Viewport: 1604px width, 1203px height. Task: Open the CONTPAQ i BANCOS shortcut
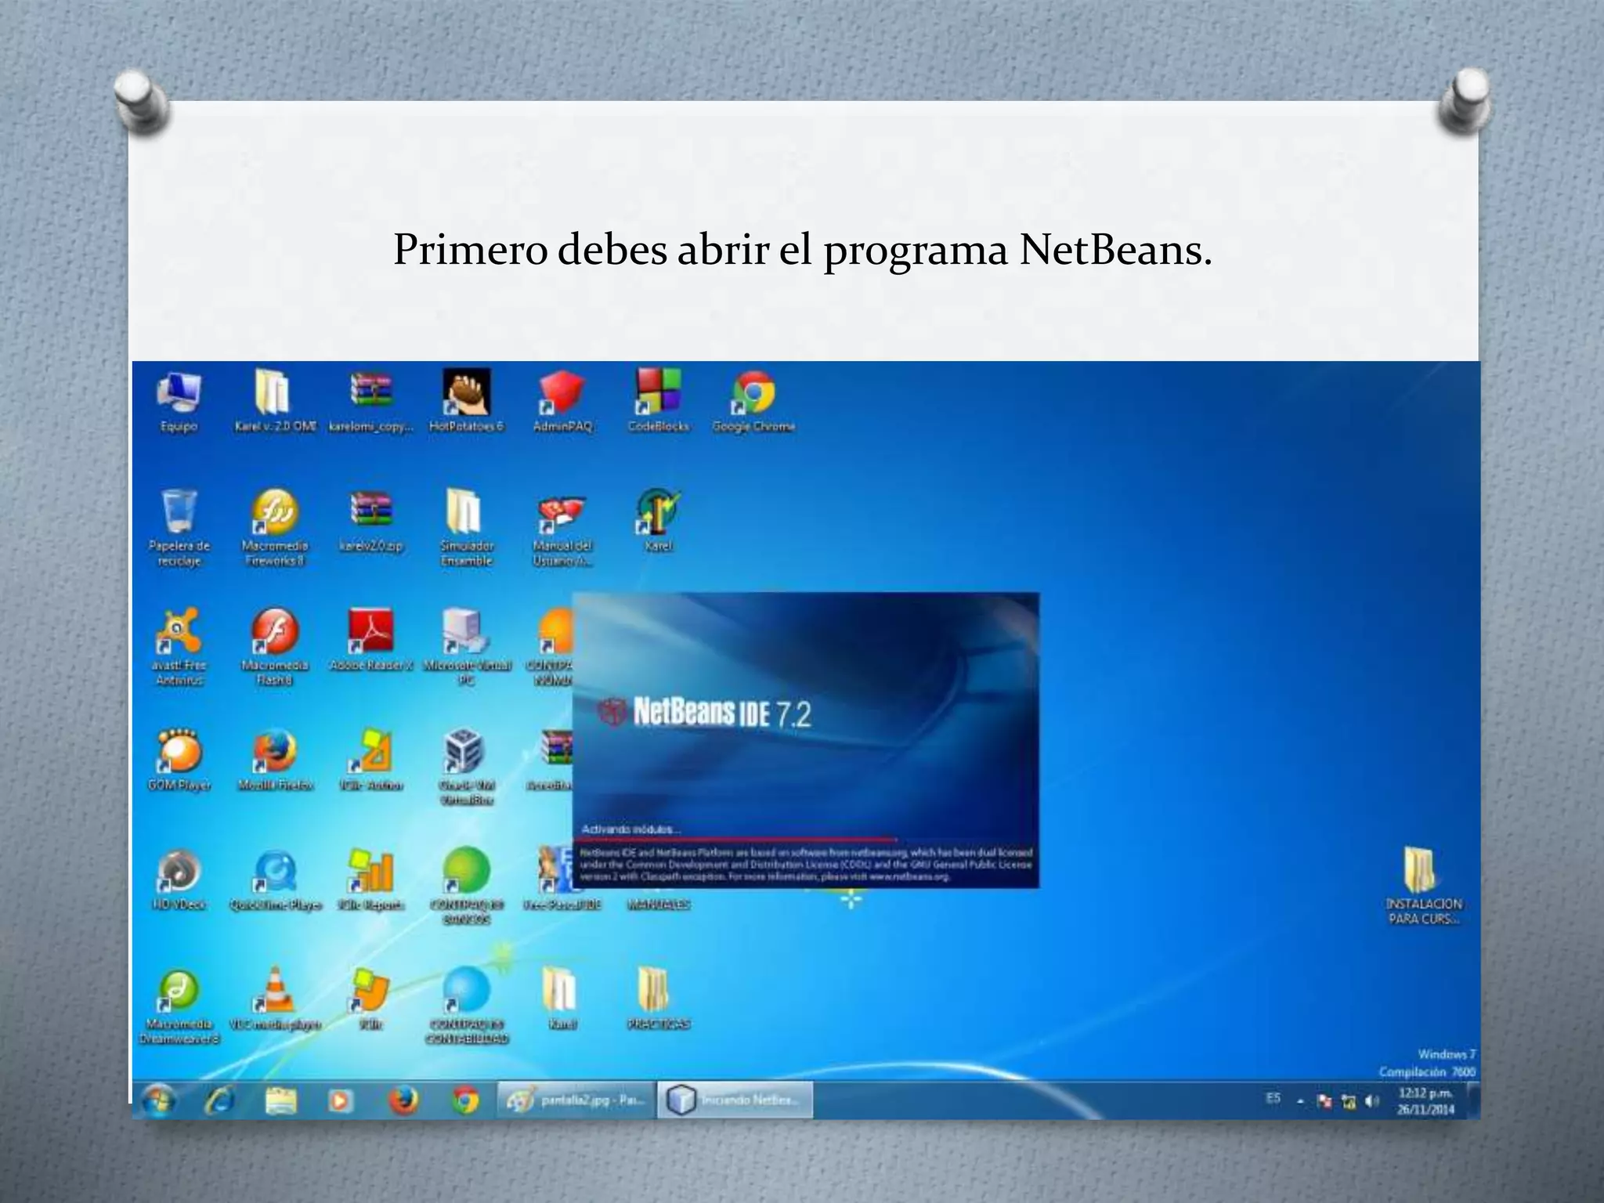pos(466,887)
